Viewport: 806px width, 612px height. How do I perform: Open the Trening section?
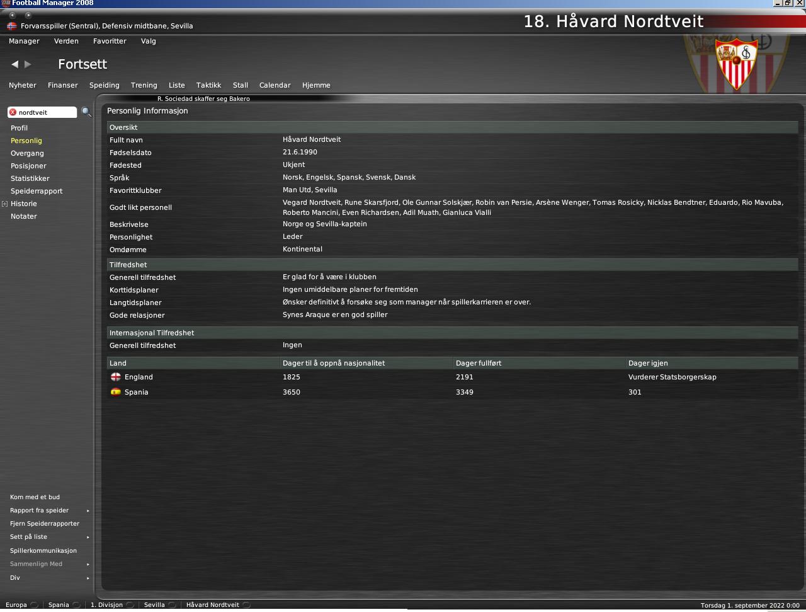coord(144,85)
